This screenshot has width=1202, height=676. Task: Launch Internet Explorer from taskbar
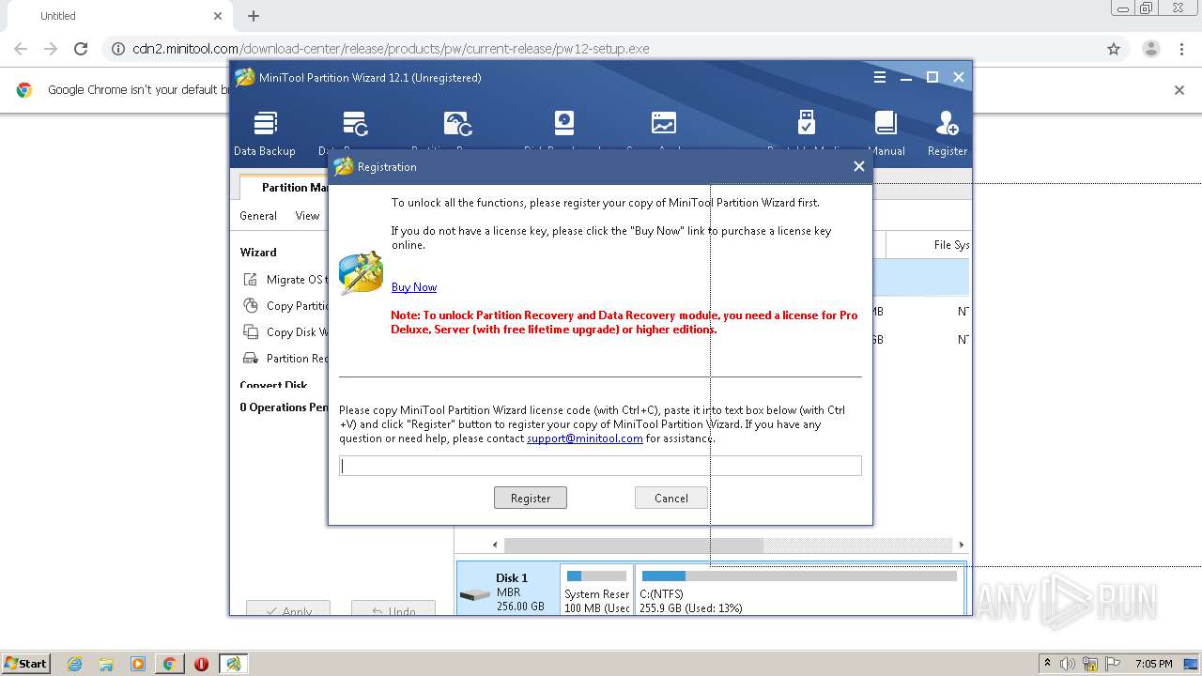tap(74, 664)
